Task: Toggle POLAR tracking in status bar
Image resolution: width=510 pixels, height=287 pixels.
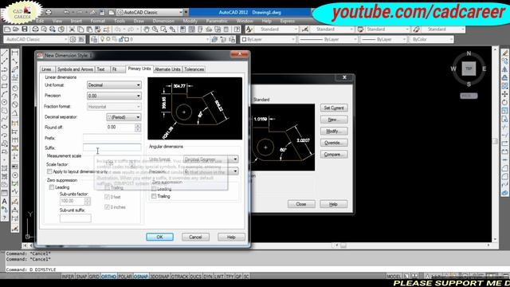Action: pyautogui.click(x=125, y=277)
